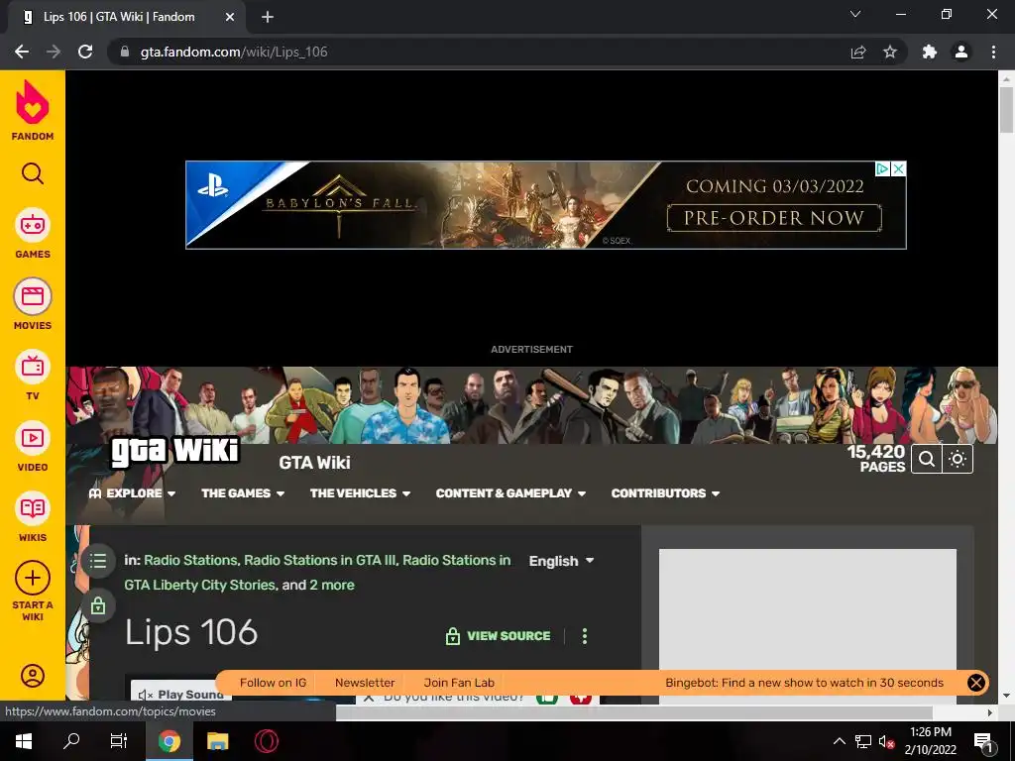Open Opera browser from taskbar
This screenshot has height=761, width=1015.
tap(266, 741)
